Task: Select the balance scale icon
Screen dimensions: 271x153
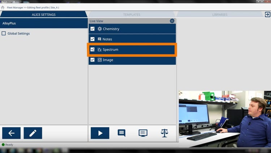Action: pyautogui.click(x=164, y=133)
